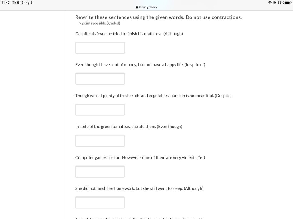Click the 'Rewrite these sentences' heading
293x219 pixels.
coord(158,17)
